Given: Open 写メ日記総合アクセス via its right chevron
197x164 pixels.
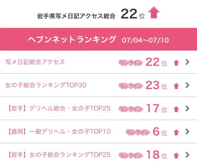Looking at the screenshot, I should click(x=187, y=62).
